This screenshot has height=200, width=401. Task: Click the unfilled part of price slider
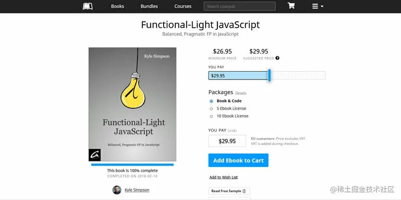(x=298, y=76)
